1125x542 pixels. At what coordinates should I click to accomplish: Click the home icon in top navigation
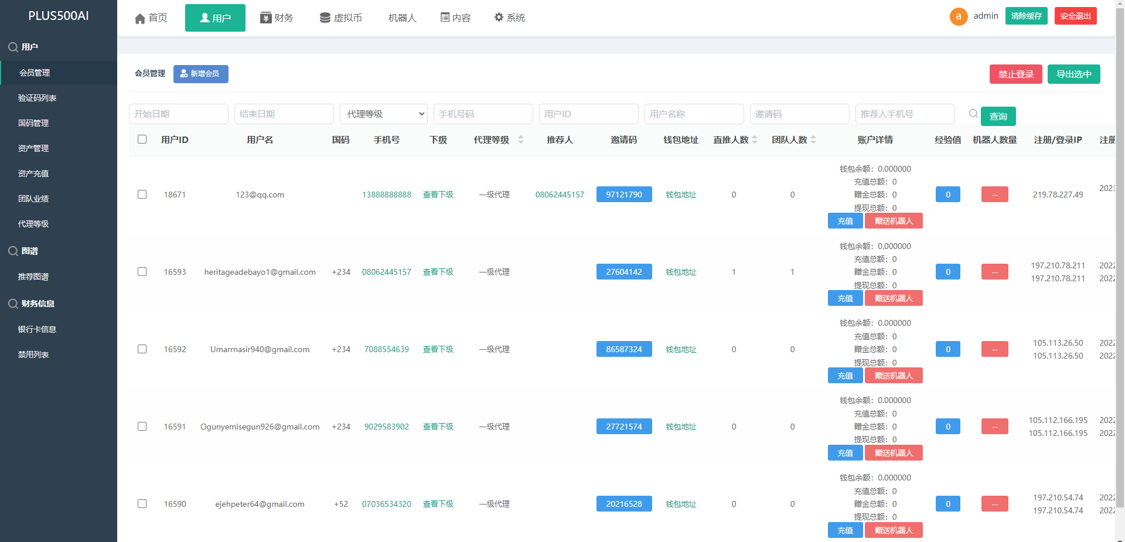coord(140,19)
